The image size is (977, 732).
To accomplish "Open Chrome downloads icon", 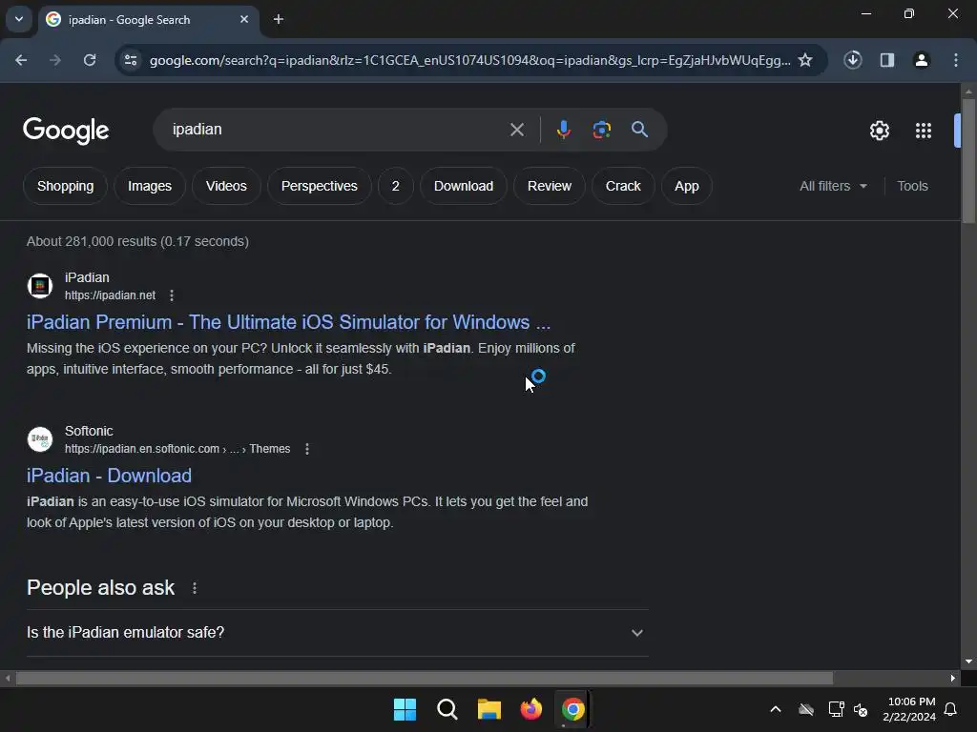I will tap(853, 60).
